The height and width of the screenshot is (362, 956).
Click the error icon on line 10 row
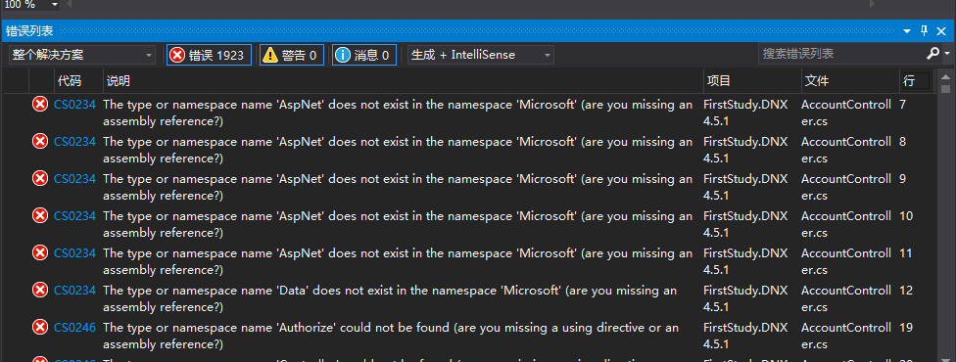(x=40, y=216)
